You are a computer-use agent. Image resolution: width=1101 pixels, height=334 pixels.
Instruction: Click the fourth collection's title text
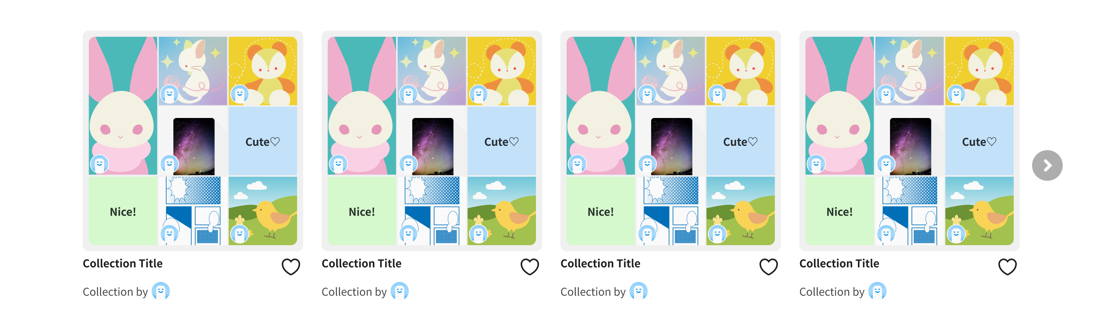tap(840, 264)
